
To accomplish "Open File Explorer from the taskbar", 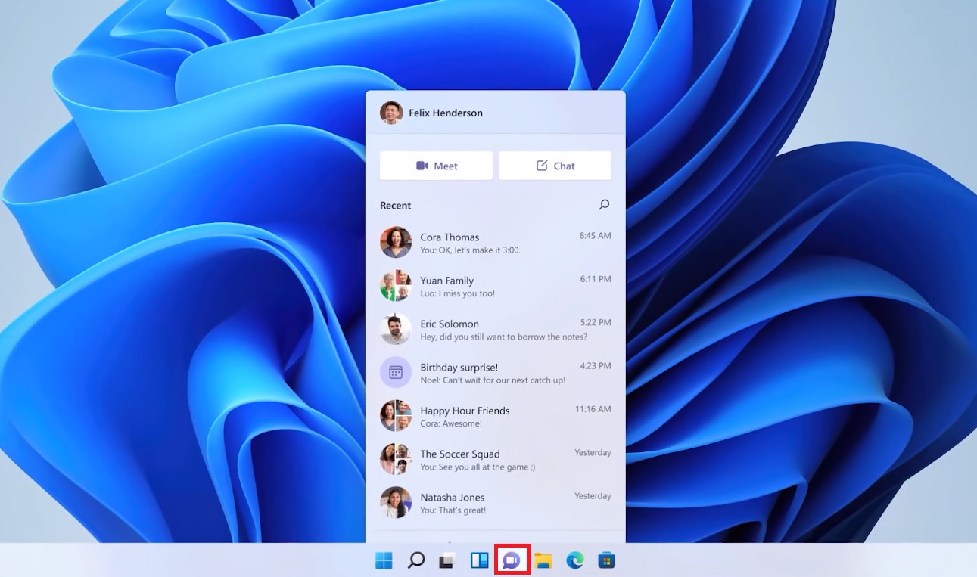I will click(543, 560).
